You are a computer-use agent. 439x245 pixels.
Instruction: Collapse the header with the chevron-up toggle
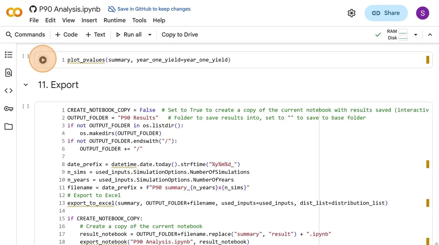[x=430, y=35]
